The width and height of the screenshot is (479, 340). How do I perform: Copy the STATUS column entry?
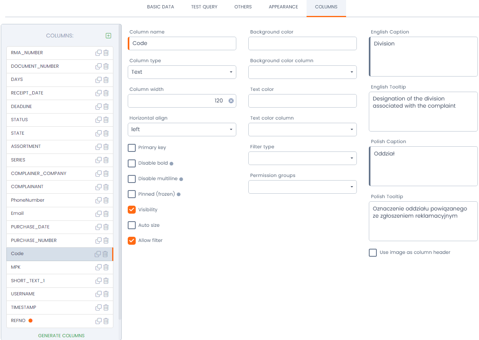(99, 120)
